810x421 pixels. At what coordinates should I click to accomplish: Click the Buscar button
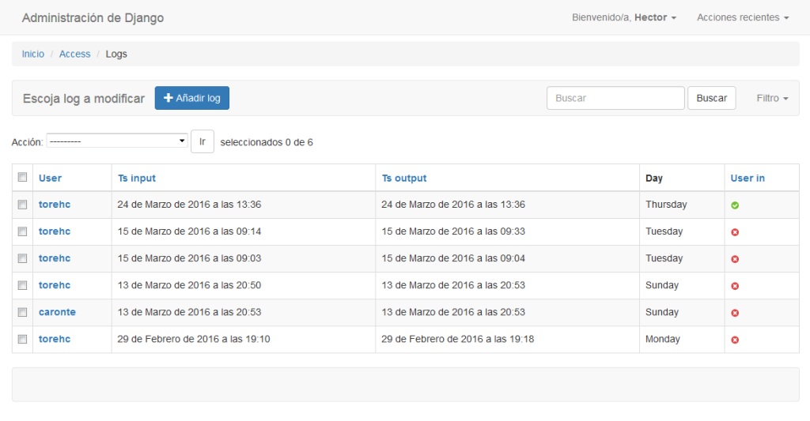711,98
